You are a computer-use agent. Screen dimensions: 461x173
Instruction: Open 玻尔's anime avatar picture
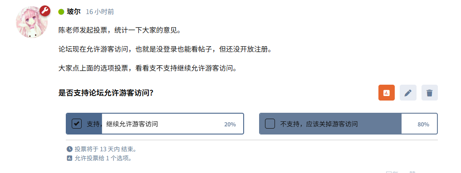click(31, 22)
